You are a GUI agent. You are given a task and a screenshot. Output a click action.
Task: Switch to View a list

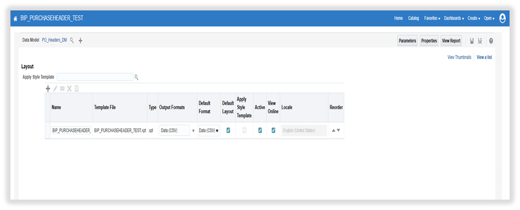coord(484,57)
